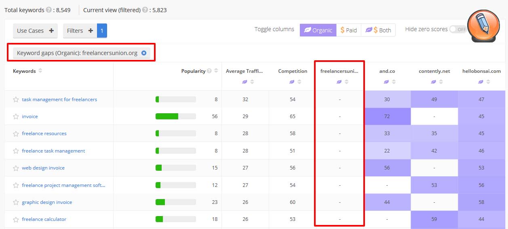Open the Use Cases dropdown

[35, 31]
